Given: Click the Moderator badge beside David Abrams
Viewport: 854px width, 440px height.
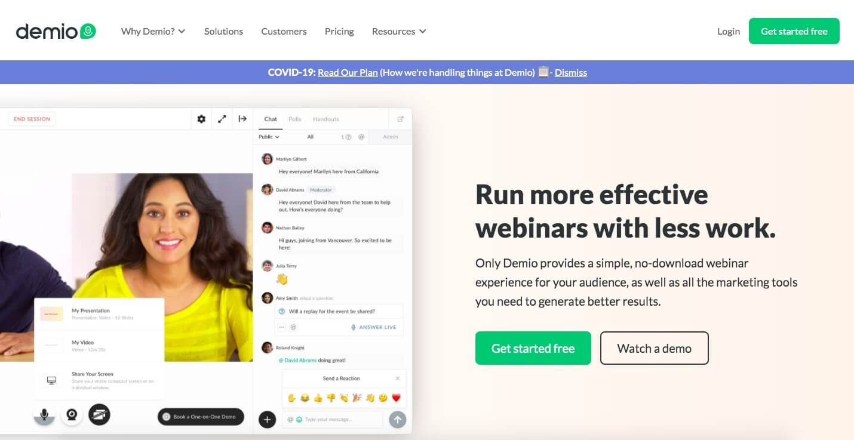Looking at the screenshot, I should click(321, 190).
